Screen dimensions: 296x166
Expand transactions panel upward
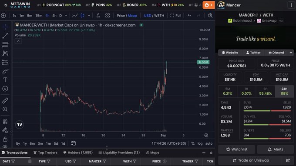click(211, 153)
